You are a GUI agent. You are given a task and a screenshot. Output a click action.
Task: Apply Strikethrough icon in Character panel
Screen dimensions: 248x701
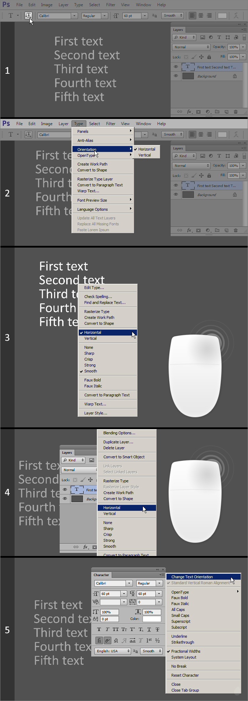point(157,629)
